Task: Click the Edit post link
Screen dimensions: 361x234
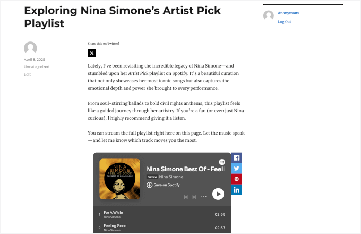Action: point(27,74)
